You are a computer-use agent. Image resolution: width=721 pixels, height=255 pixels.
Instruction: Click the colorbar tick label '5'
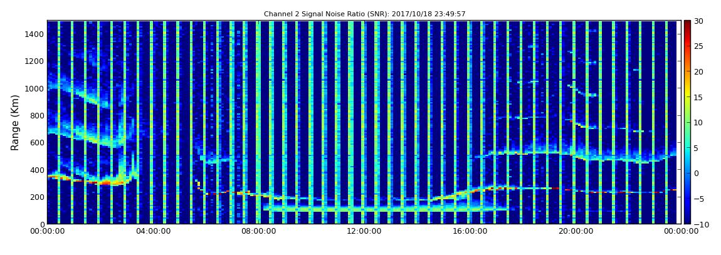click(697, 148)
